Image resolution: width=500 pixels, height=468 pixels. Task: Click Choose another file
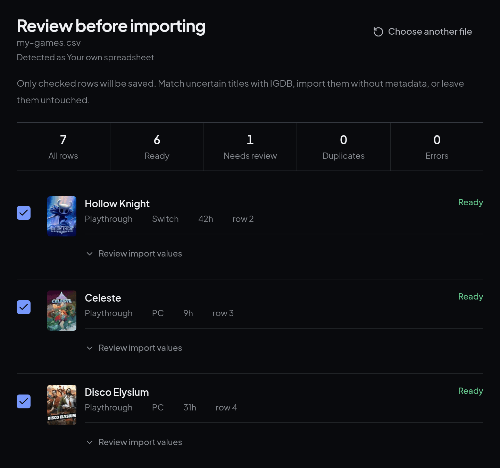(x=423, y=32)
